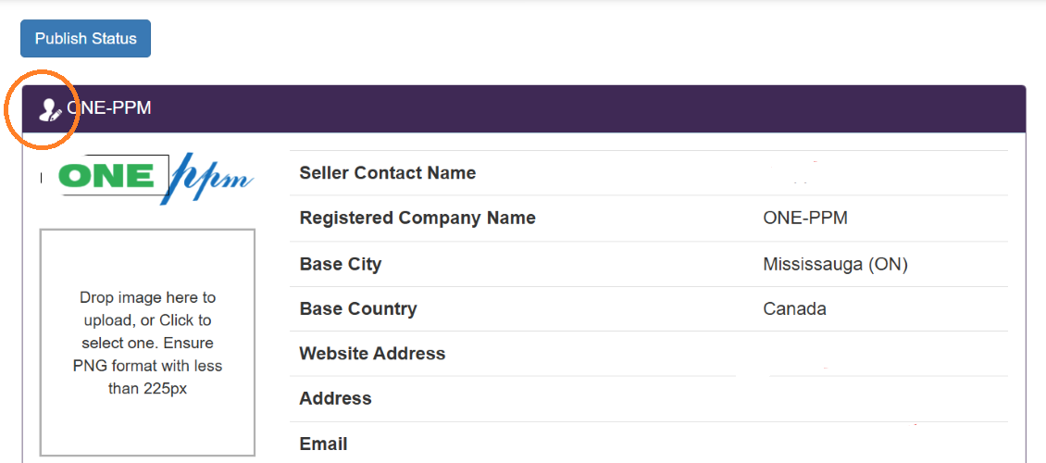Click the Base Country label

(358, 309)
